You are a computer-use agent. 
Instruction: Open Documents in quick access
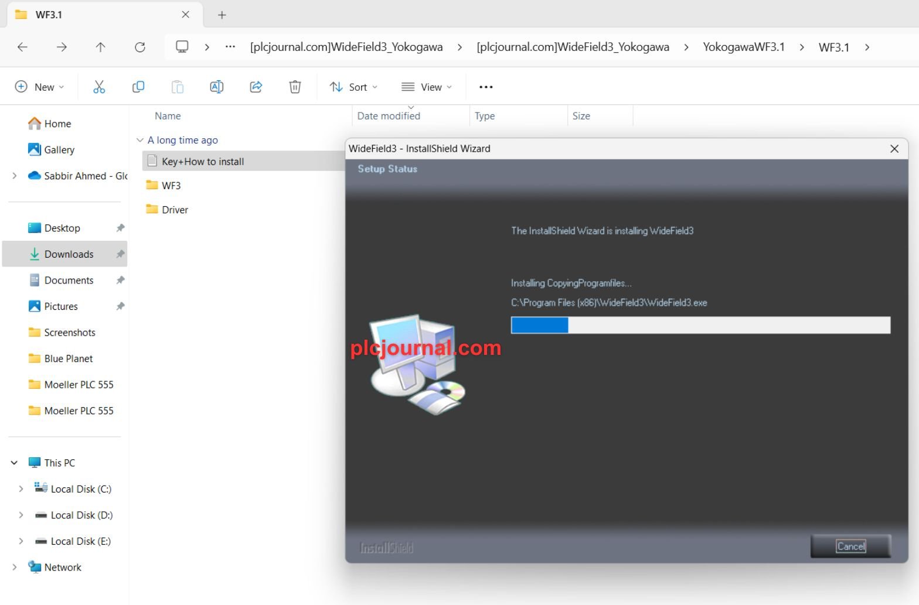69,280
